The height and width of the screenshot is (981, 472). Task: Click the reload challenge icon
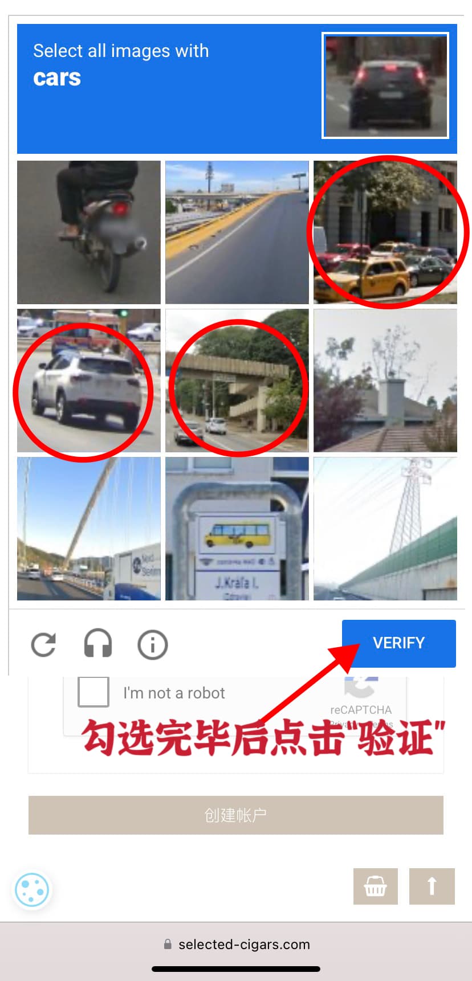(43, 644)
